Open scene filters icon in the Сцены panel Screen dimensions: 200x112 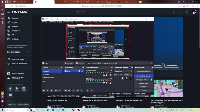click(52, 91)
